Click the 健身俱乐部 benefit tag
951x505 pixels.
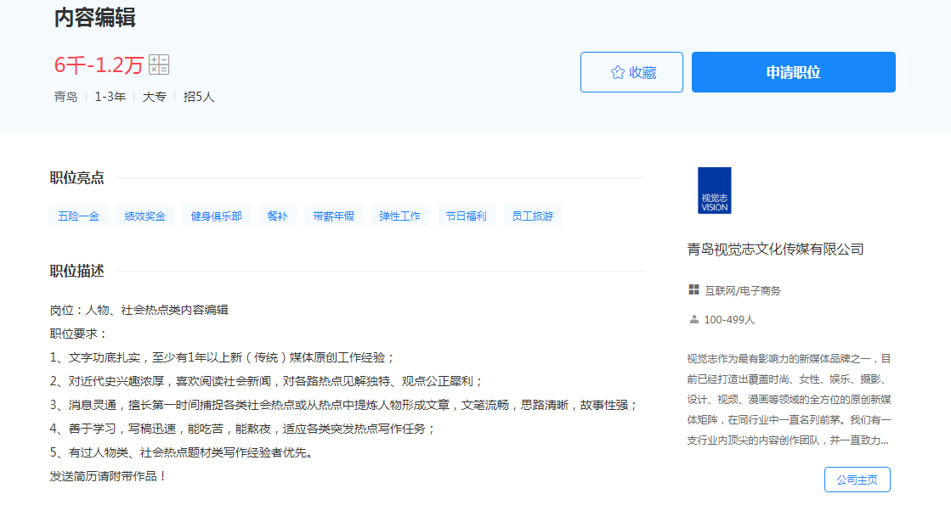[216, 216]
